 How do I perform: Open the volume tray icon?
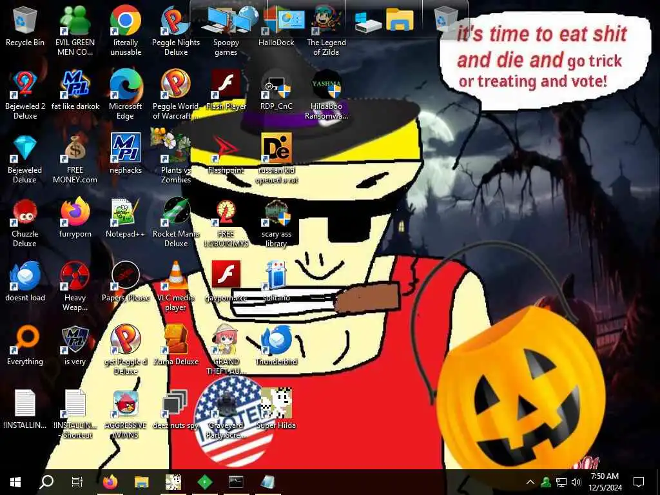click(576, 482)
